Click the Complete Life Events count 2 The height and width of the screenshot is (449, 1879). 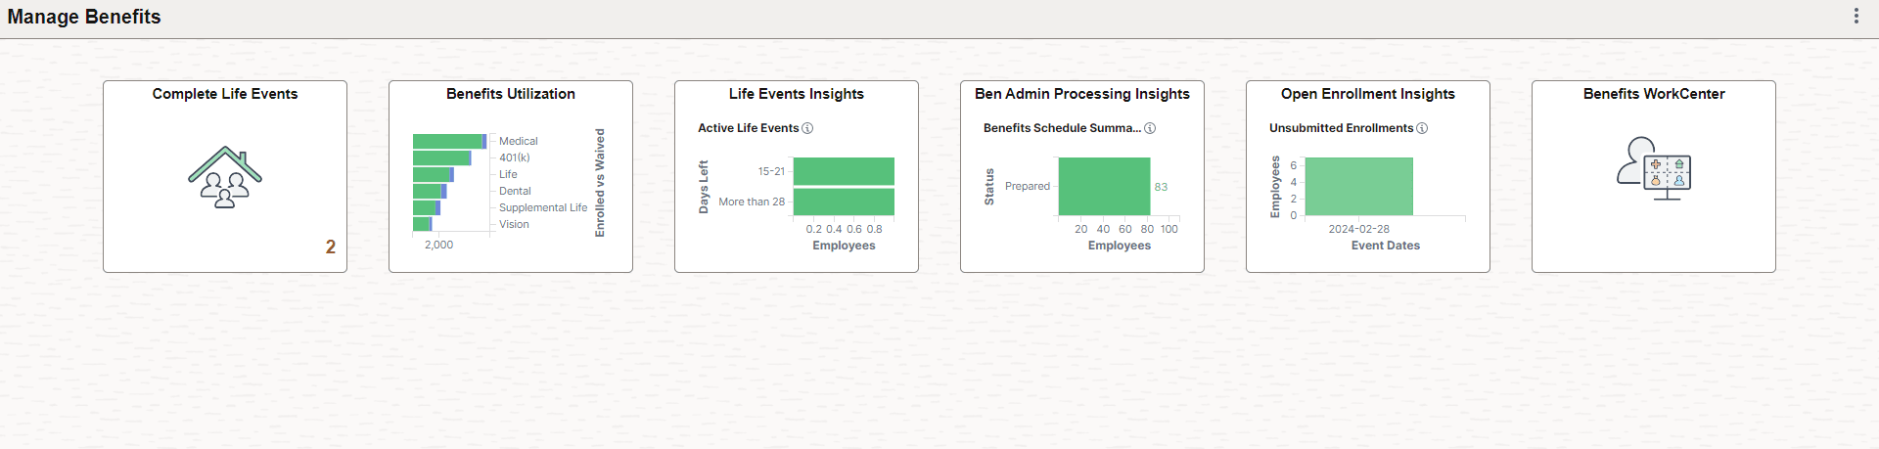coord(331,247)
